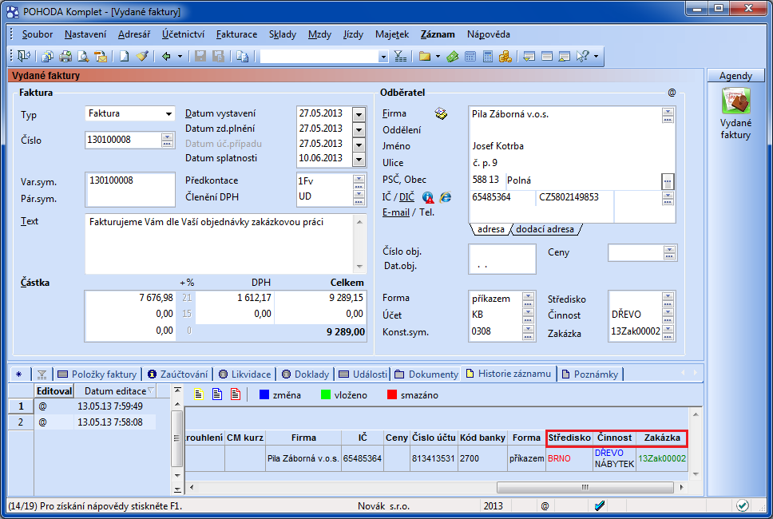Expand the dropdown arrow next to the folder icon
This screenshot has height=519, width=773.
tap(438, 56)
